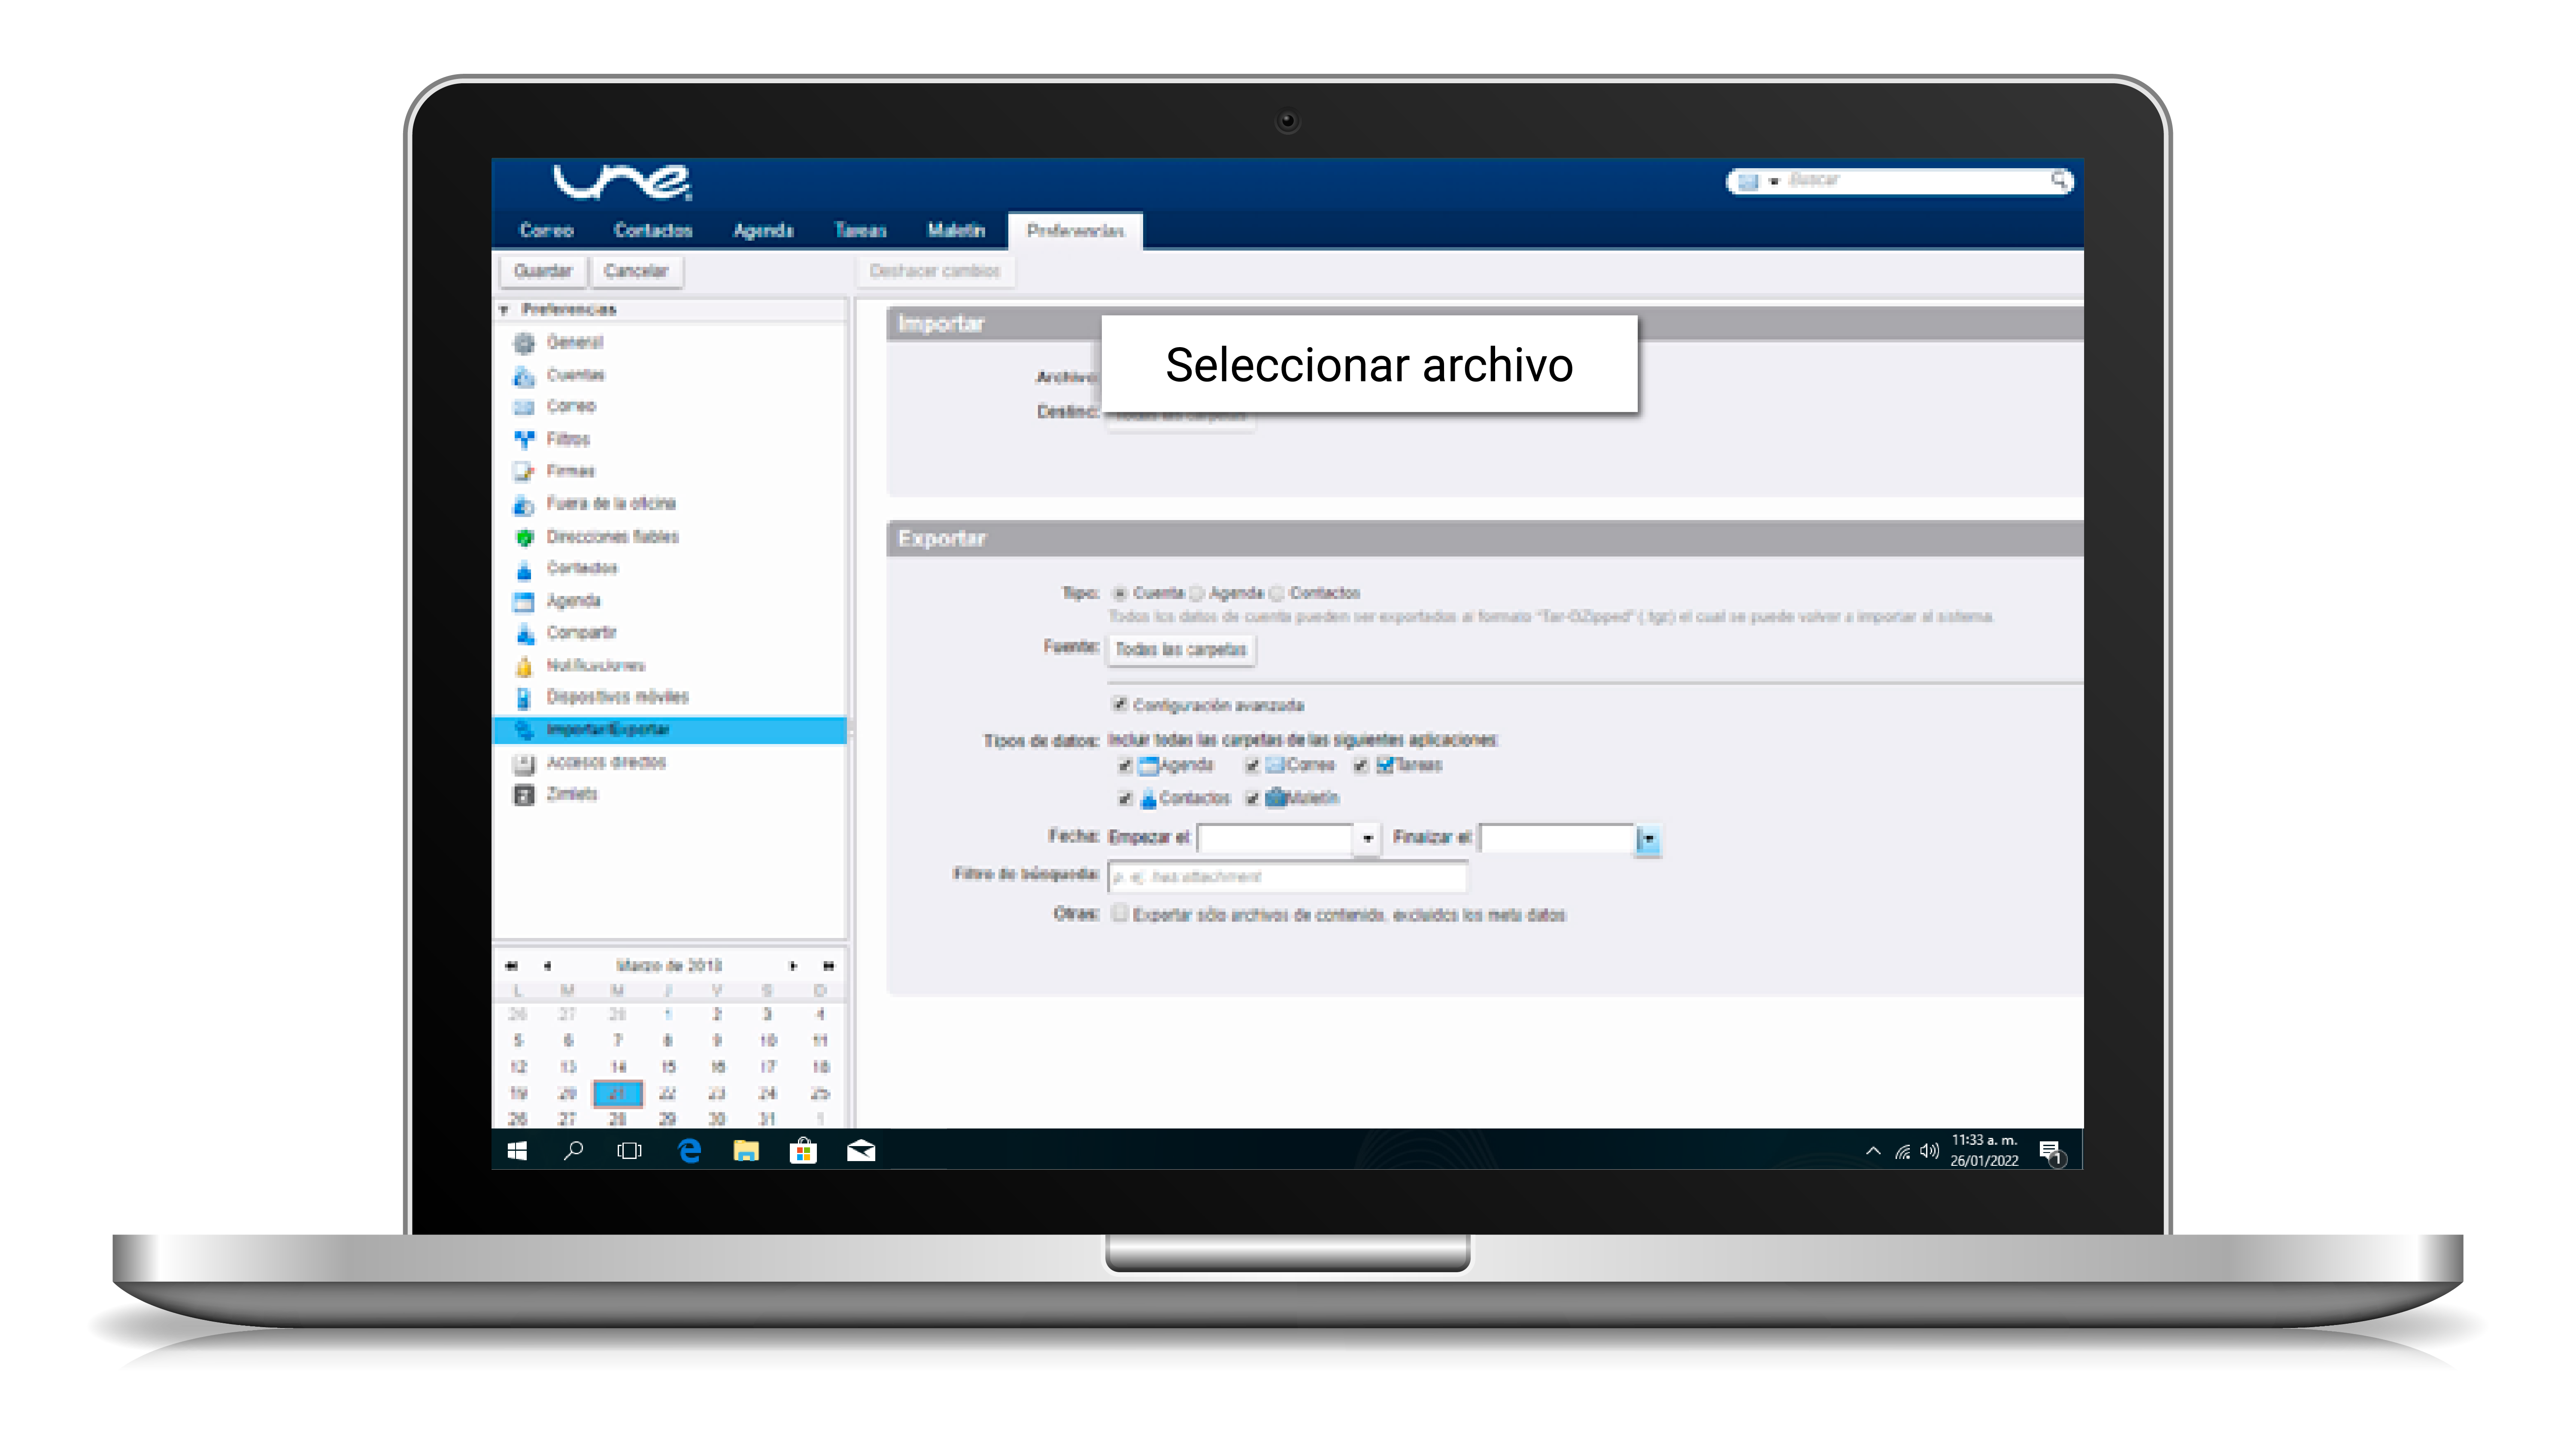
Task: Select the Firmas signature icon
Action: 524,471
